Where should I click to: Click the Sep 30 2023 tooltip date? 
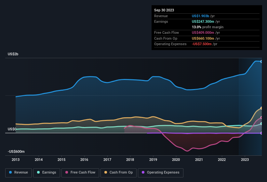164,10
